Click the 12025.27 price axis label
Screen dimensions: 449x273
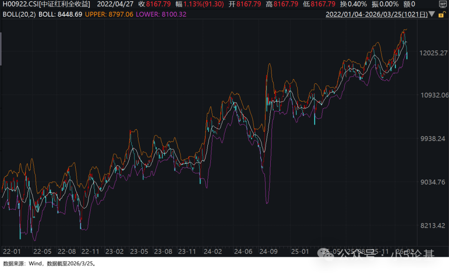click(434, 53)
